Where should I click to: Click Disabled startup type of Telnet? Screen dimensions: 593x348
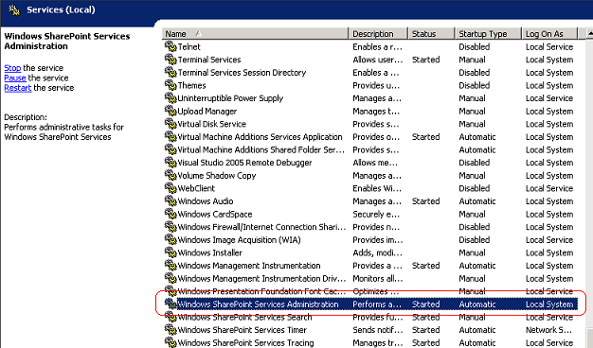tap(475, 46)
